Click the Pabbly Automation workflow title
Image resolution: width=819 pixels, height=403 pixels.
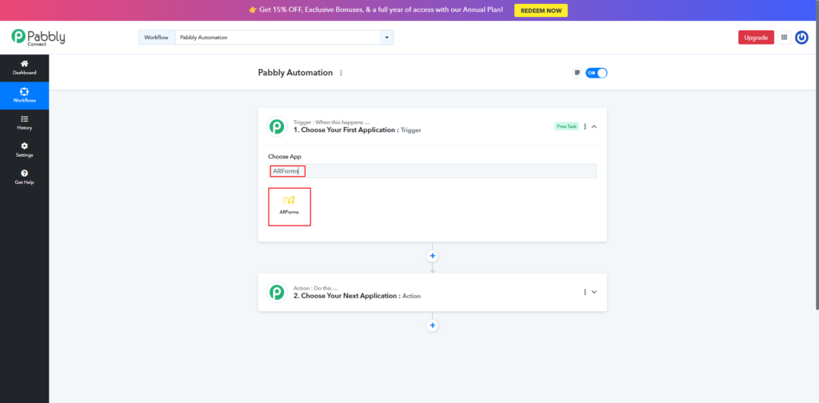click(x=295, y=73)
